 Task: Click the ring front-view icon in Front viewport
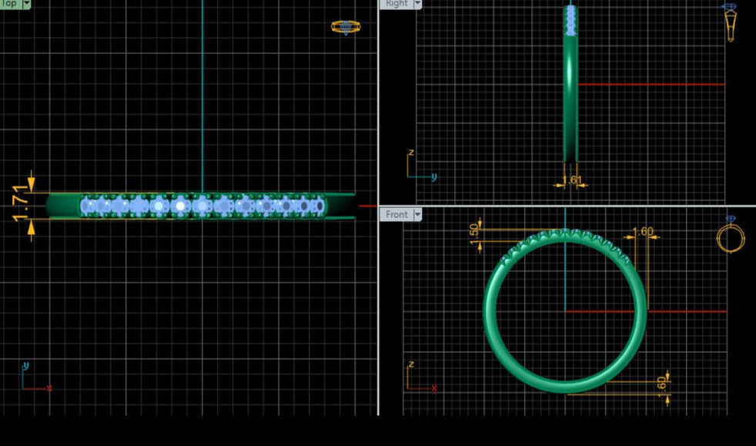730,237
